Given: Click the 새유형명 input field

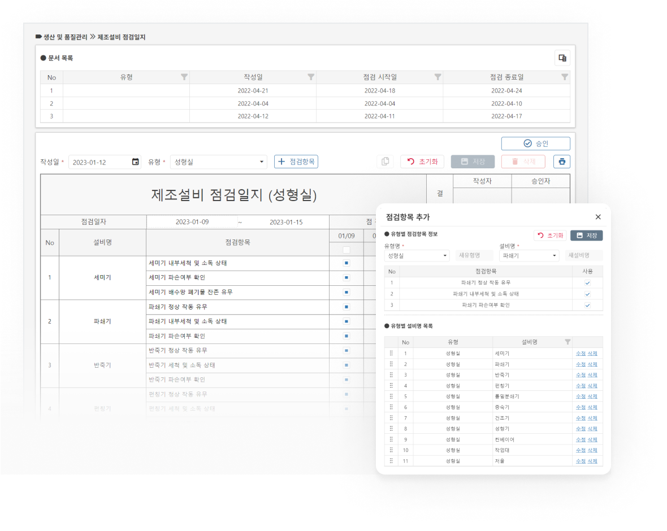Looking at the screenshot, I should tap(474, 255).
